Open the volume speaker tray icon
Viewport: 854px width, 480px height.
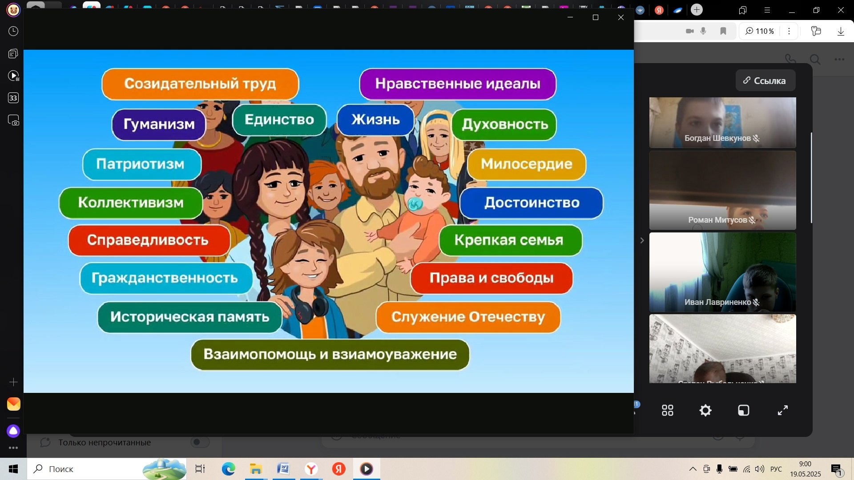[760, 469]
